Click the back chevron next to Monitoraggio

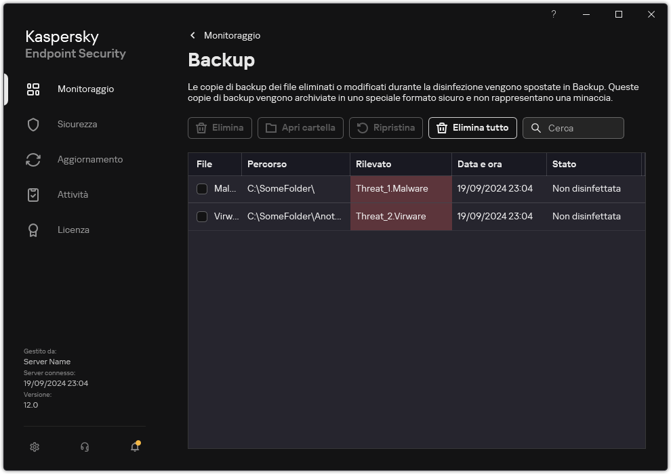click(192, 35)
